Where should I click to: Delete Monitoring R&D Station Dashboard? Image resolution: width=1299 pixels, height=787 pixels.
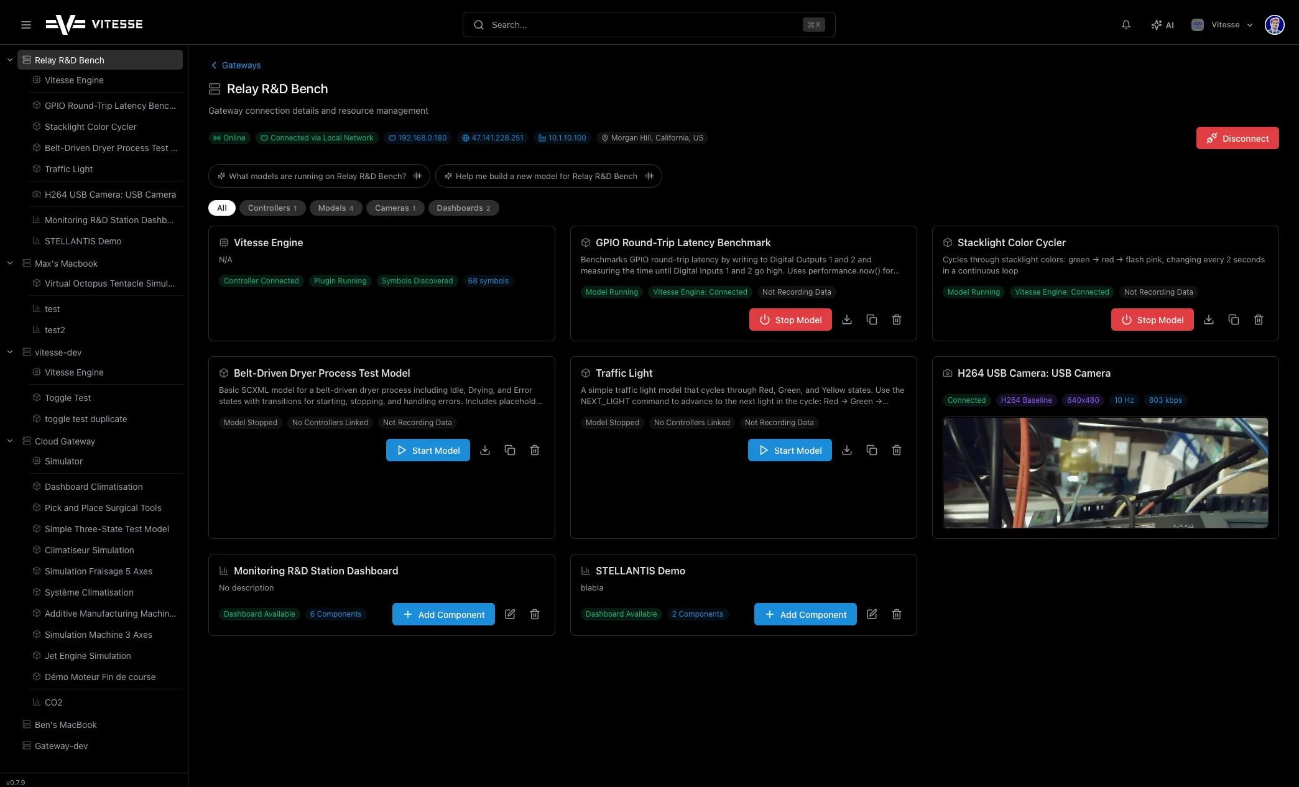tap(535, 614)
